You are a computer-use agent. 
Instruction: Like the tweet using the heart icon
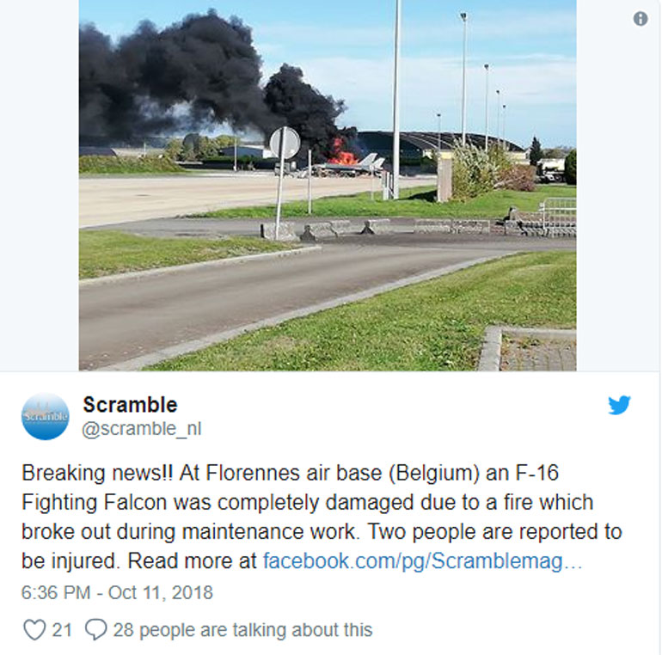pyautogui.click(x=34, y=630)
